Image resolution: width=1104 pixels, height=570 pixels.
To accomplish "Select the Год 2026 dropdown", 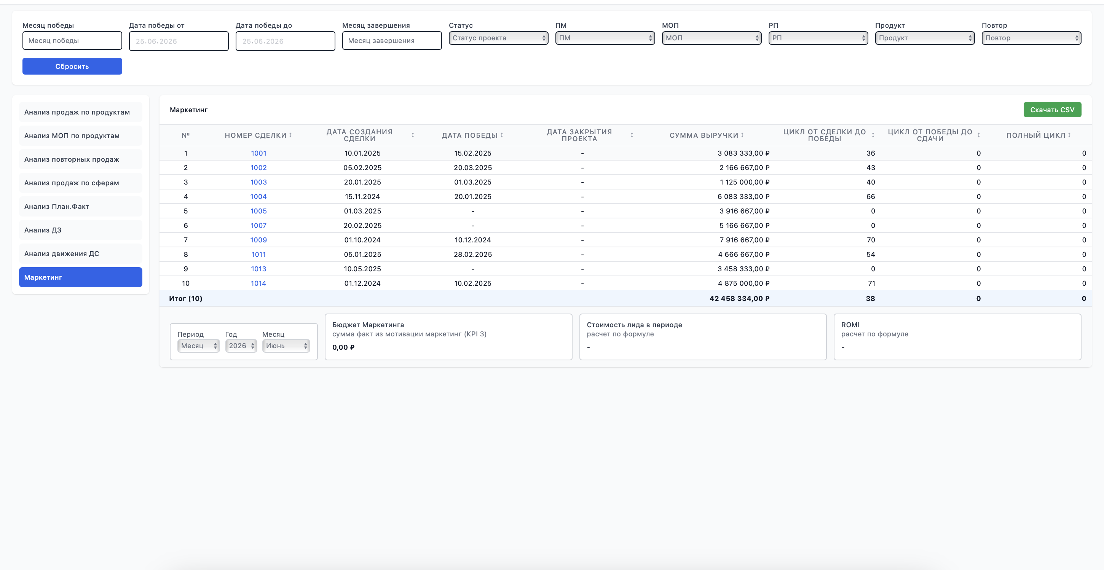I will pos(241,346).
